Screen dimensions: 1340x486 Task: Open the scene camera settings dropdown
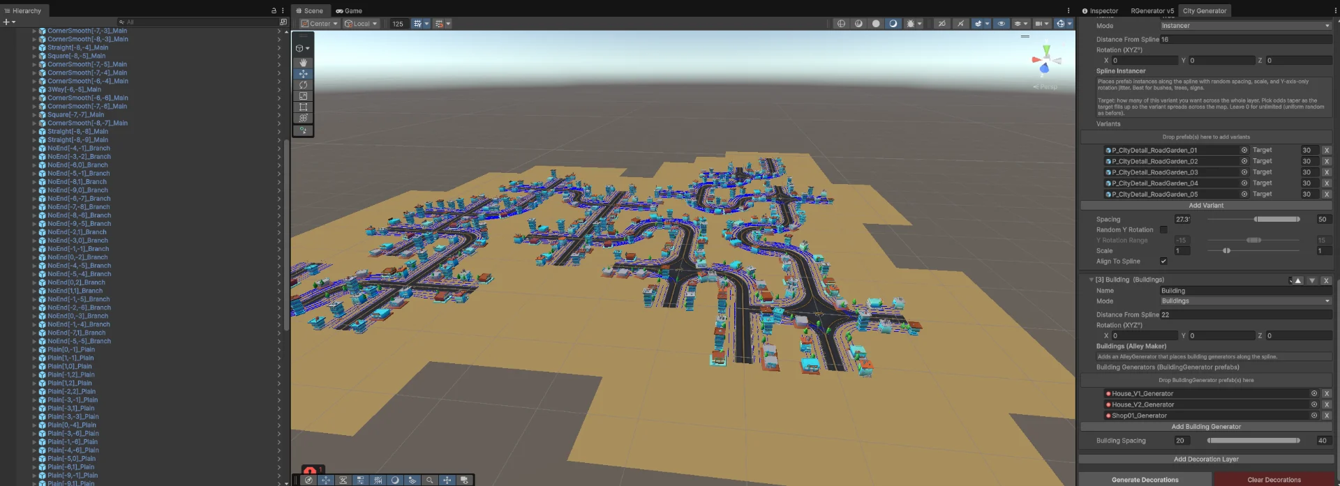click(1041, 24)
